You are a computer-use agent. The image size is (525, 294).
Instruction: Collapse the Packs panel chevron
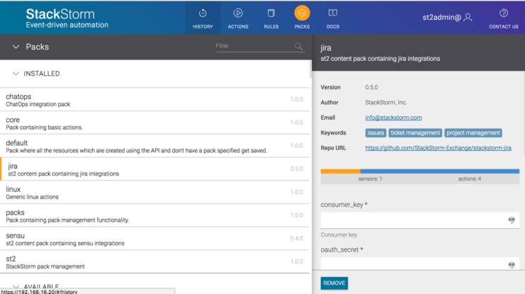[x=16, y=47]
